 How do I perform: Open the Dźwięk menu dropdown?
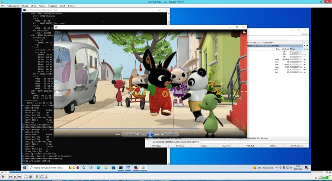(25, 6)
